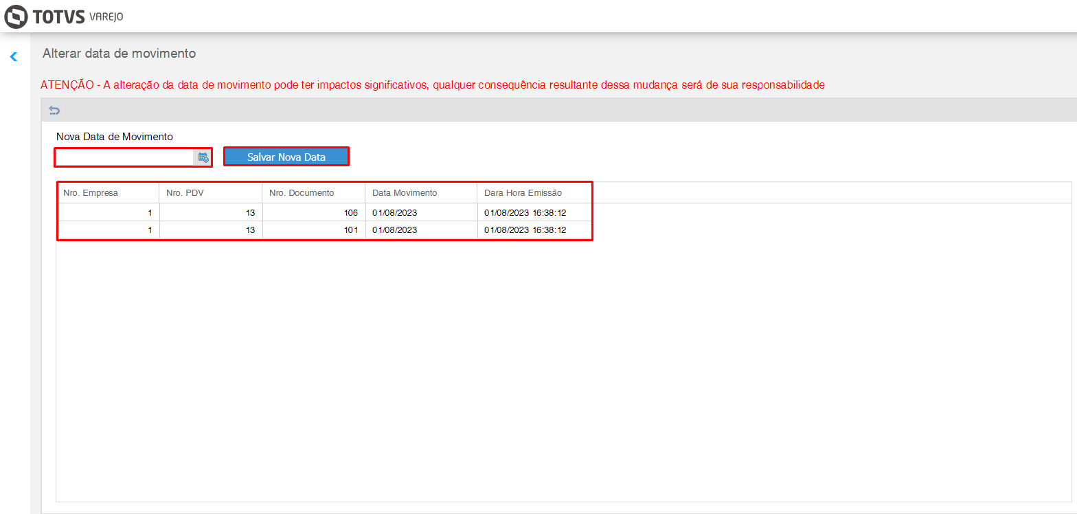The width and height of the screenshot is (1077, 514).
Task: Click emission timestamp in document 101 row
Action: pos(534,230)
